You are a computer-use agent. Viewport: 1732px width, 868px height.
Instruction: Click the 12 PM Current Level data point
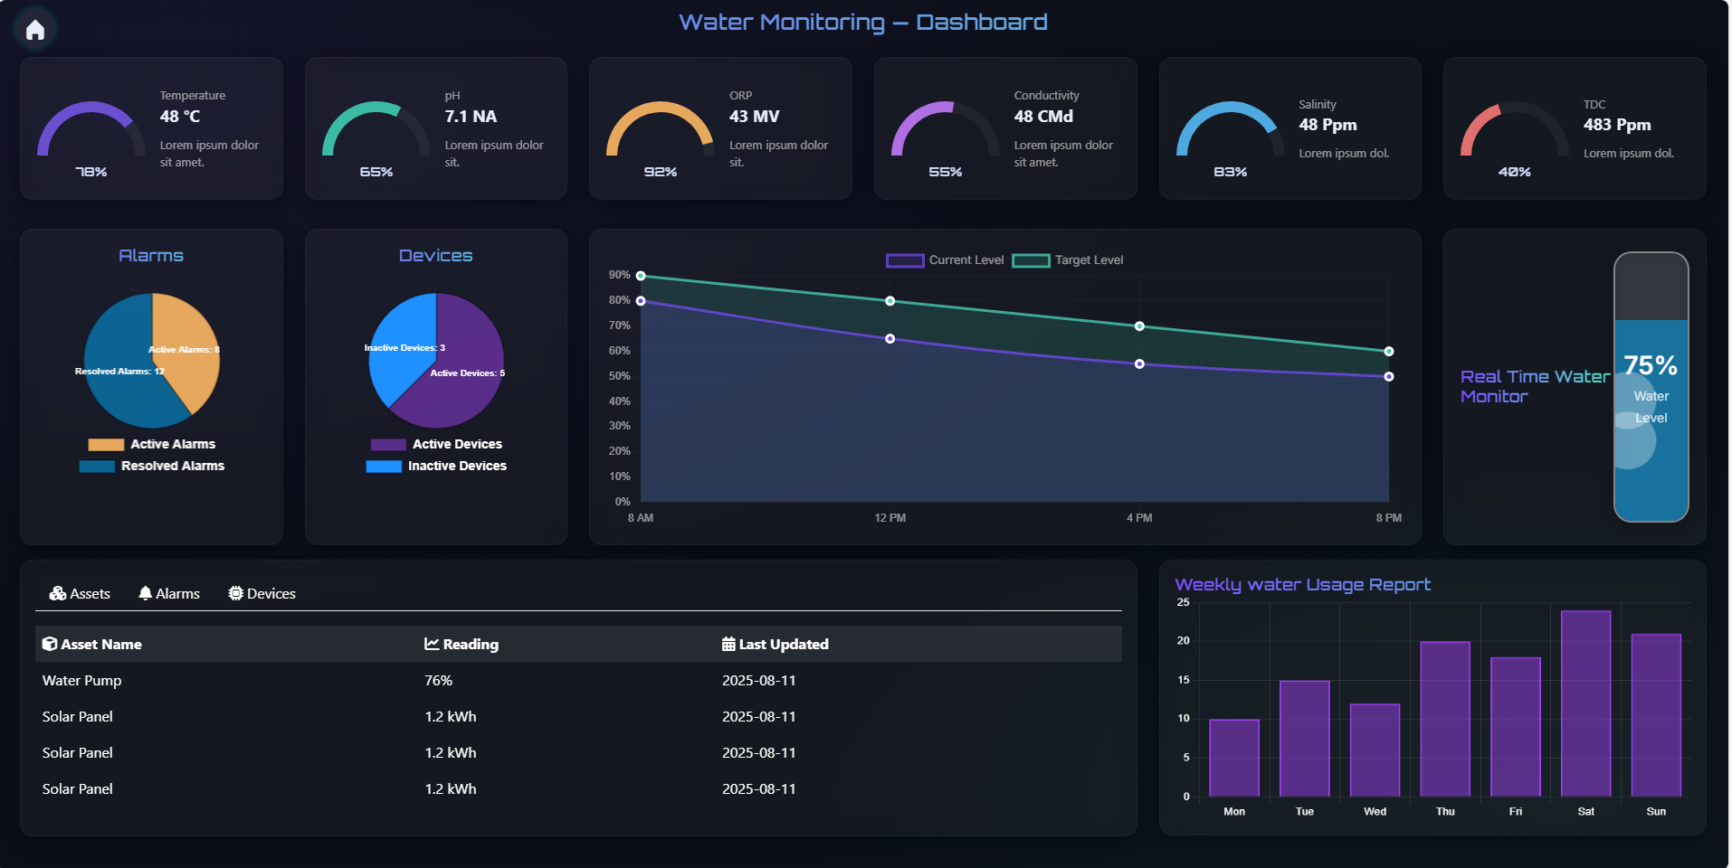[890, 339]
